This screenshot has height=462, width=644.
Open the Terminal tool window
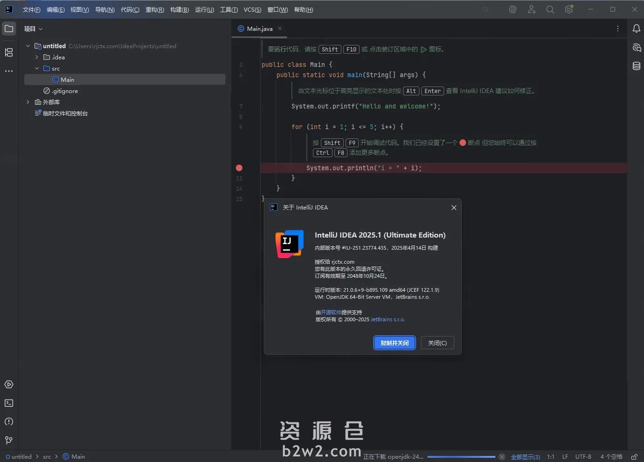coord(9,403)
